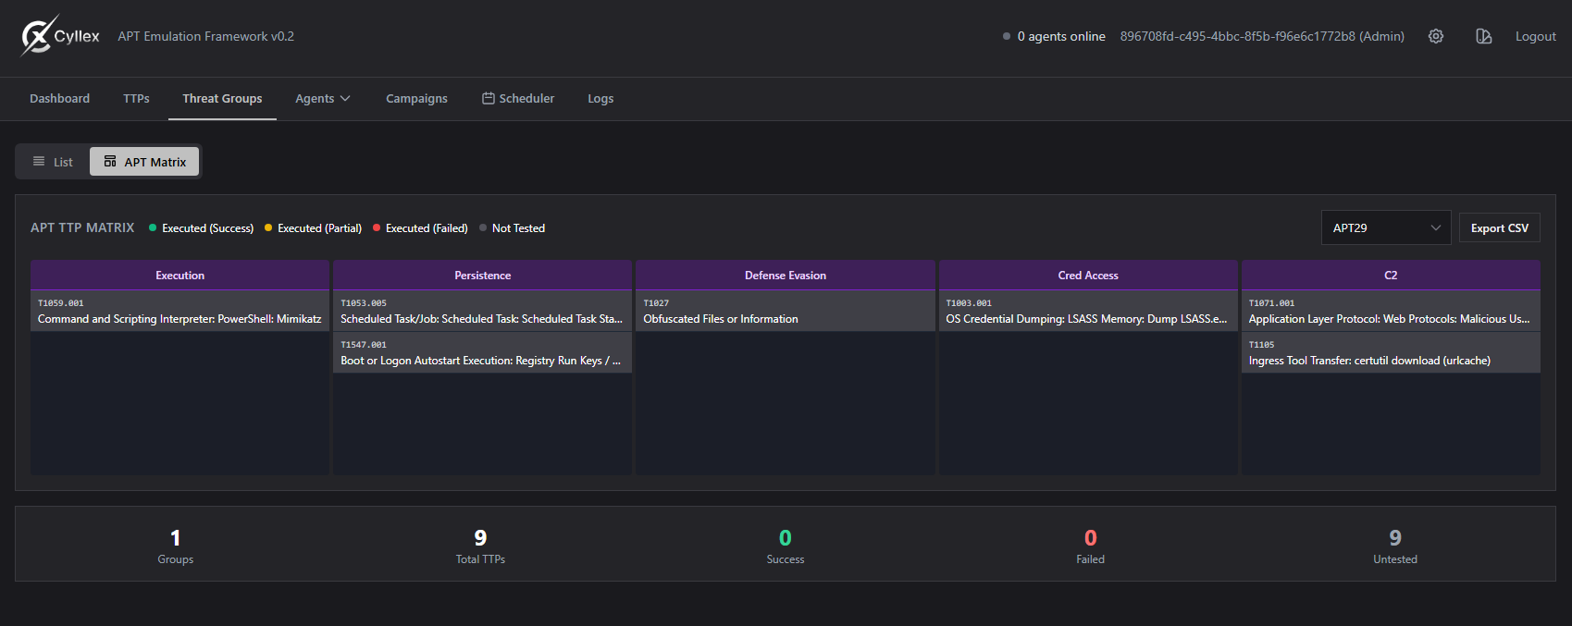Click the List view lines icon

pyautogui.click(x=39, y=162)
